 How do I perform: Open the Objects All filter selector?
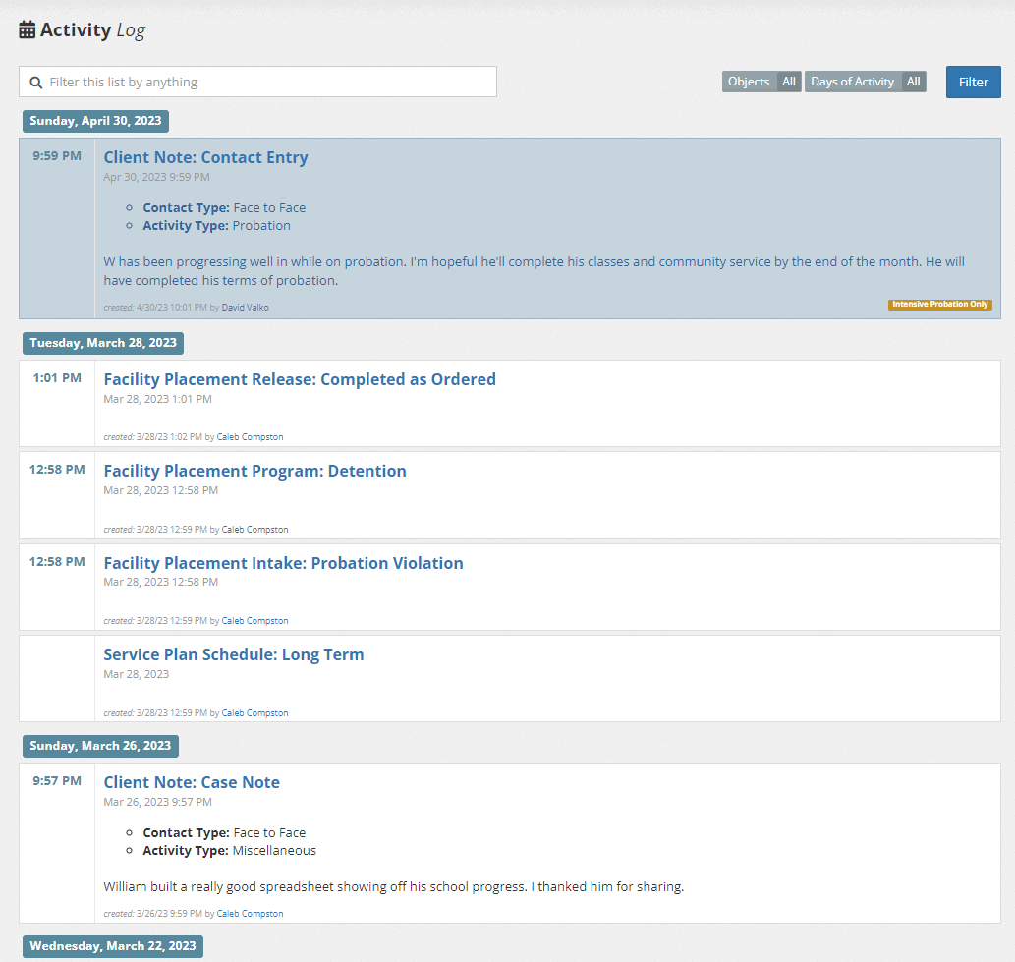click(761, 81)
